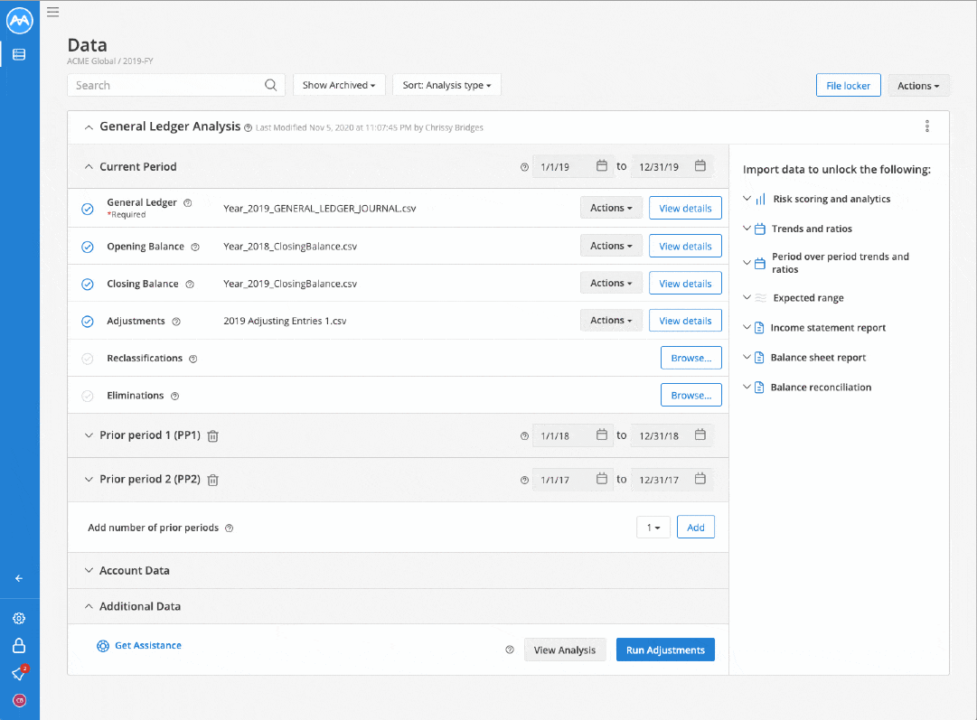The width and height of the screenshot is (977, 720).
Task: Collapse the General Ledger Analysis section
Action: pos(89,127)
